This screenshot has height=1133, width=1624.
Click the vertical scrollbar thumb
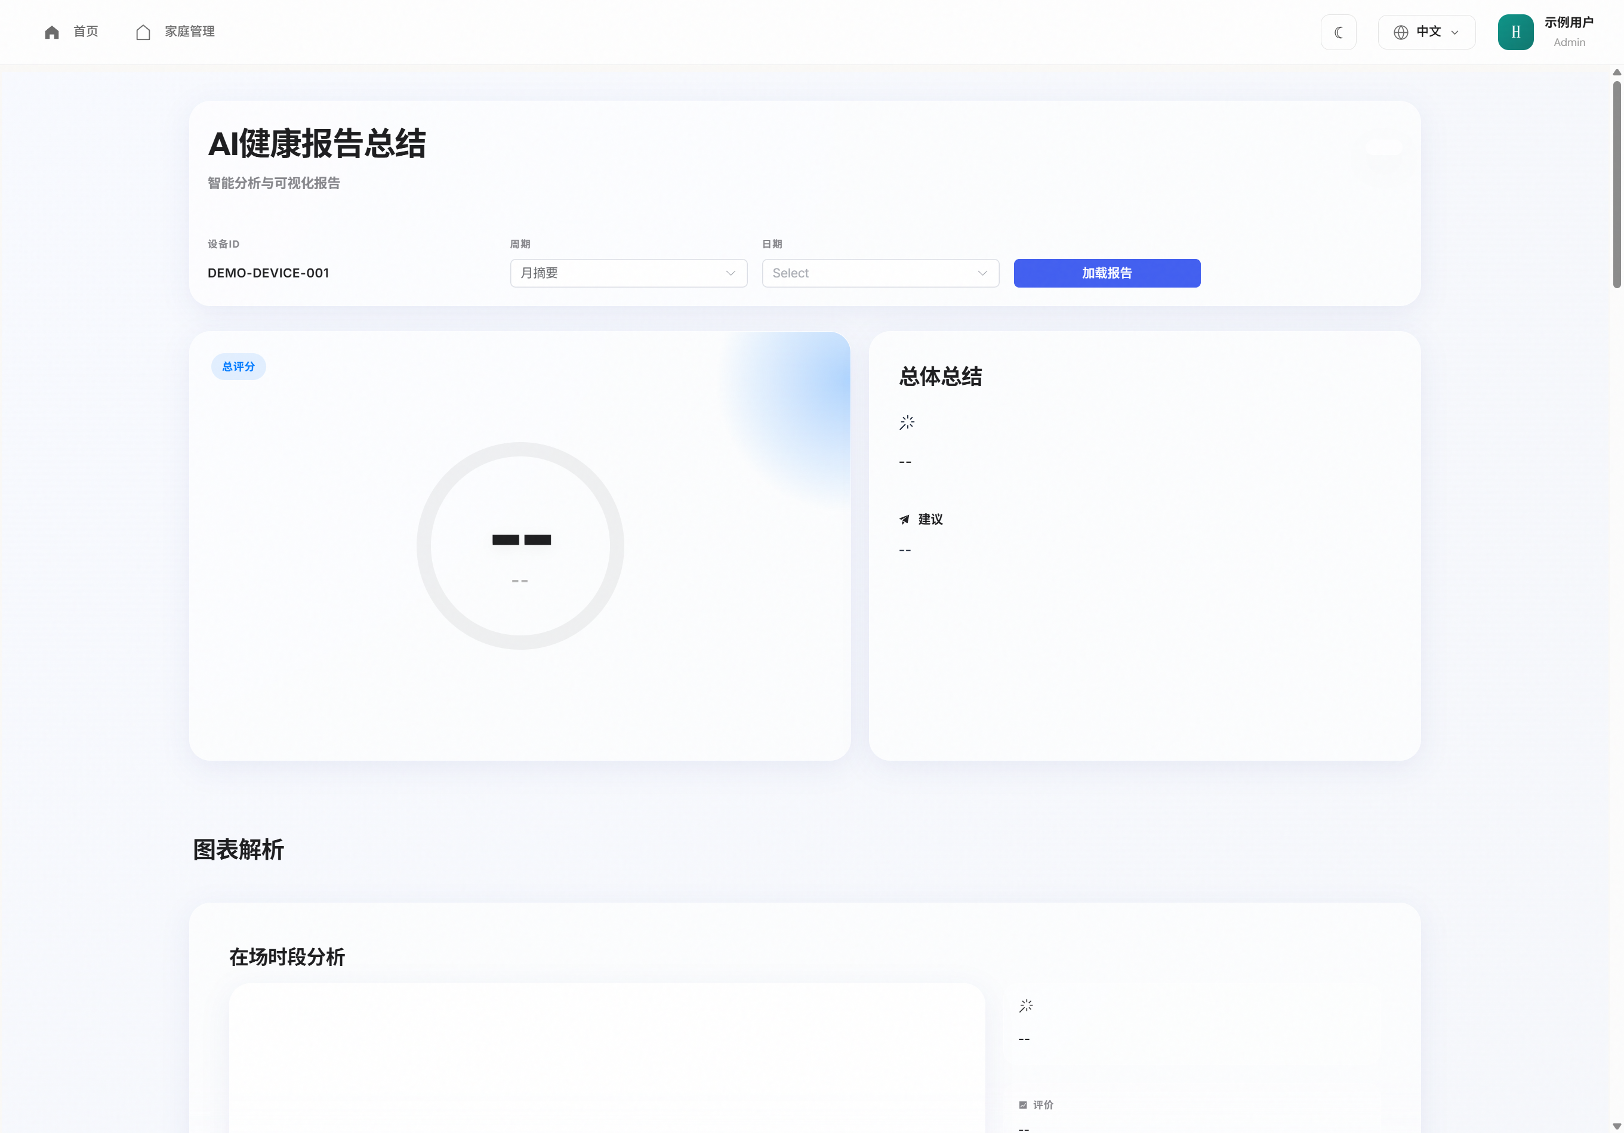(x=1616, y=184)
